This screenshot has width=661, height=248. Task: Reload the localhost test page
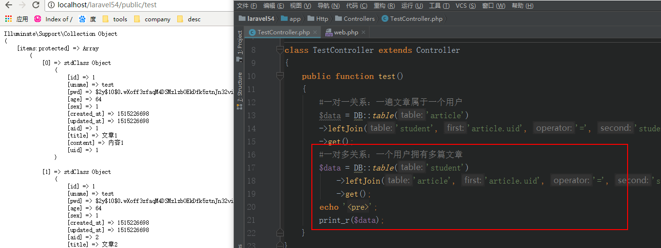click(36, 5)
